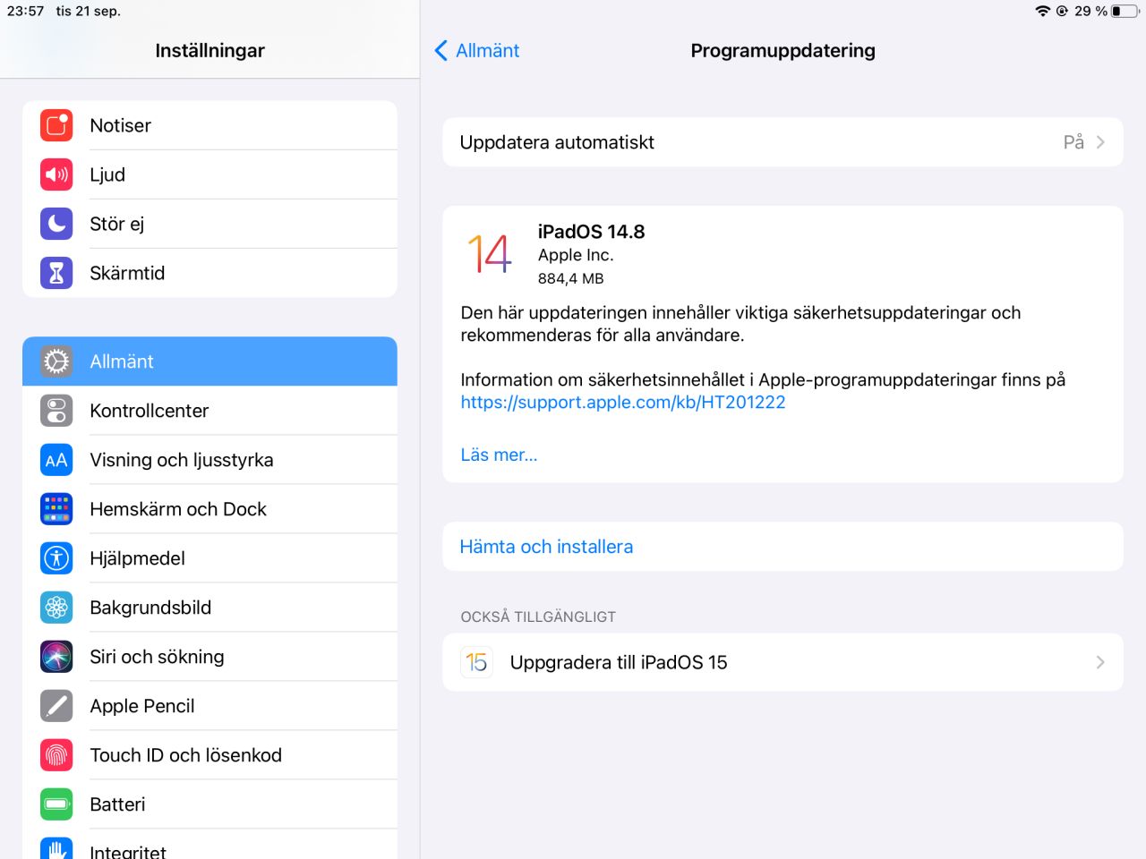Tap the Notiser bell icon

[x=56, y=125]
